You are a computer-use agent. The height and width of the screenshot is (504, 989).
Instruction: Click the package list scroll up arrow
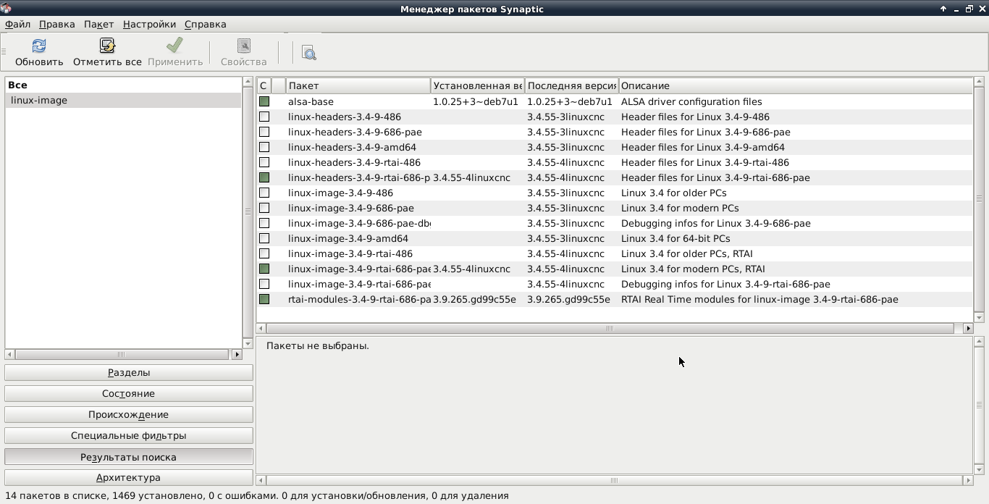click(979, 82)
